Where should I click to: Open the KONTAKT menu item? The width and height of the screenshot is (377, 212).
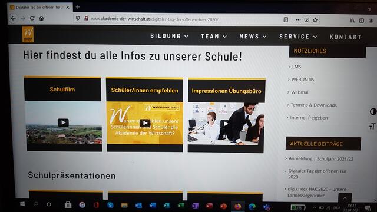pyautogui.click(x=346, y=37)
